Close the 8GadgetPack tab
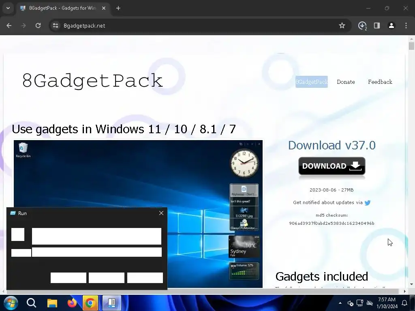415x311 pixels. [x=104, y=8]
